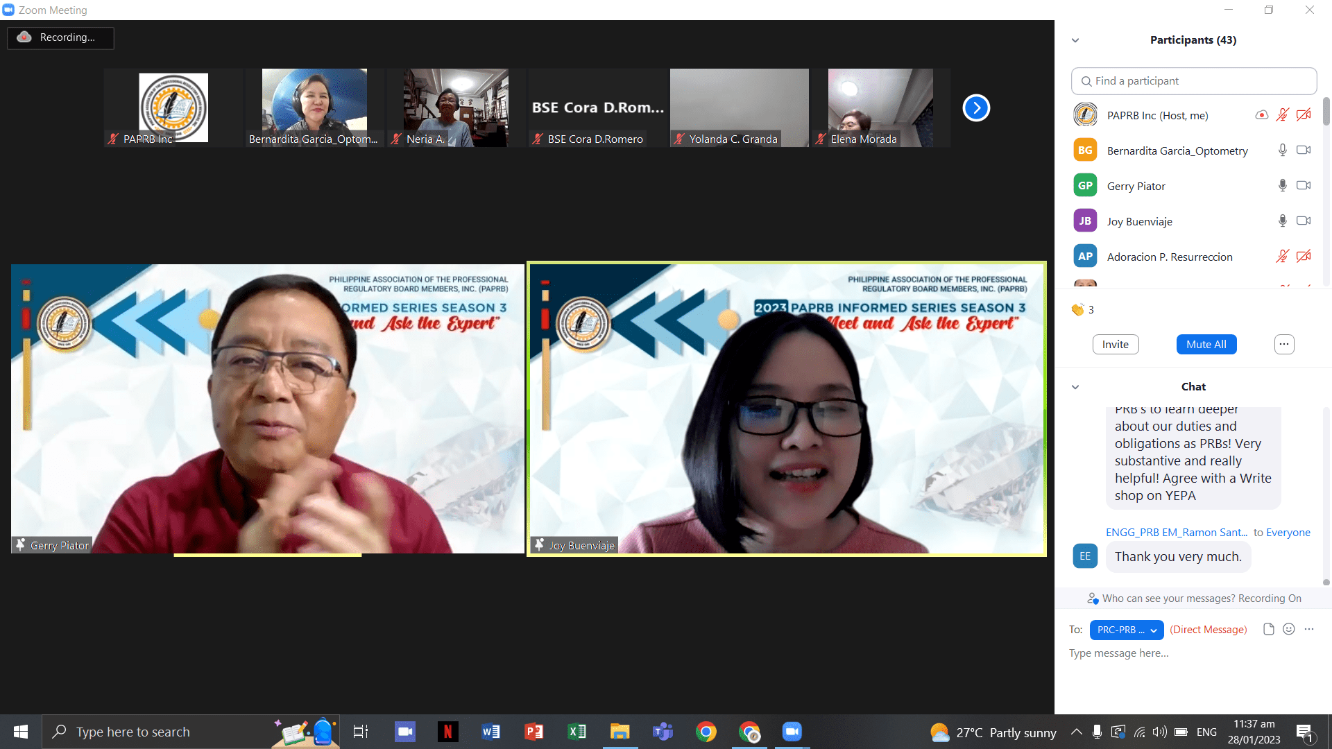Image resolution: width=1332 pixels, height=749 pixels.
Task: Click Adoracion P. Resurreccion camera-off icon
Action: click(x=1304, y=256)
